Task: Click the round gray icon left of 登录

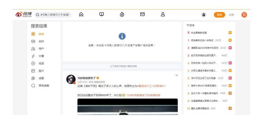Action: click(203, 15)
